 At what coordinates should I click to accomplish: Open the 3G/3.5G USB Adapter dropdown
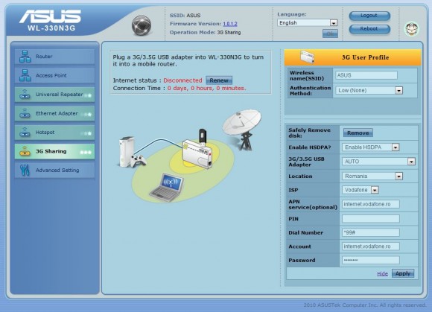(x=378, y=162)
